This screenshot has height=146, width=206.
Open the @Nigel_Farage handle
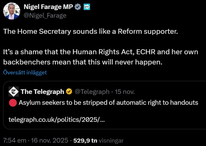pyautogui.click(x=45, y=15)
